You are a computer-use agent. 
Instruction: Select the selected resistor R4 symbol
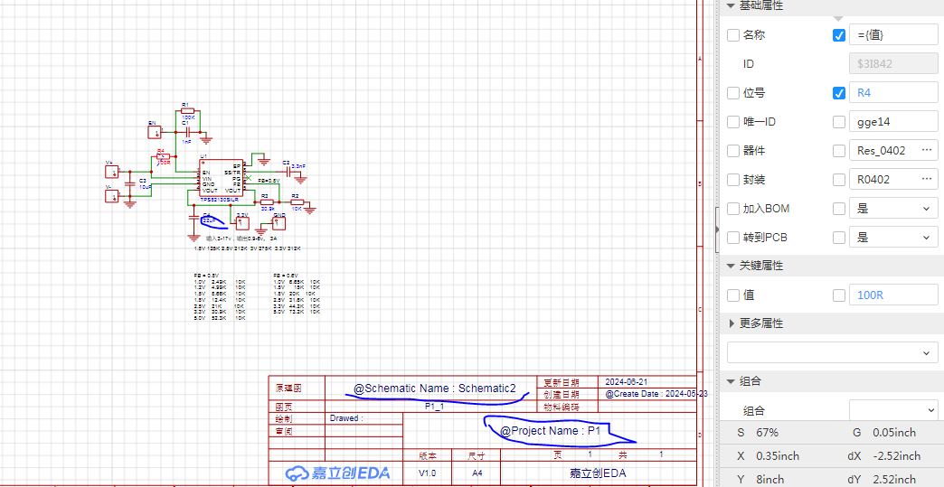(163, 156)
